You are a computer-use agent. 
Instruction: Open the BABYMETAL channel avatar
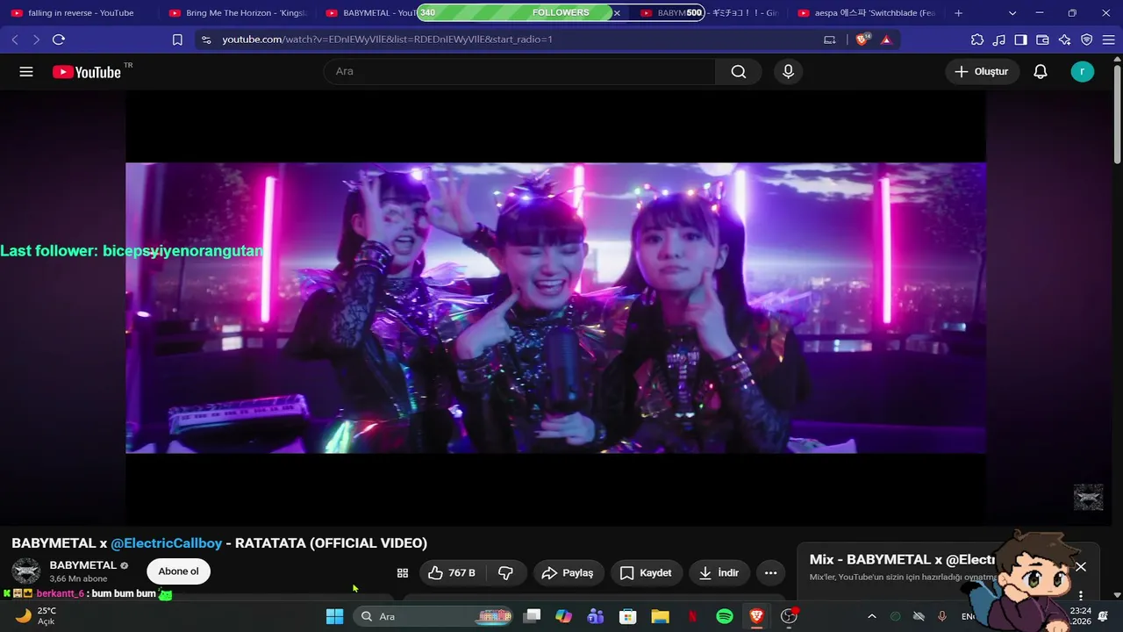(x=25, y=571)
